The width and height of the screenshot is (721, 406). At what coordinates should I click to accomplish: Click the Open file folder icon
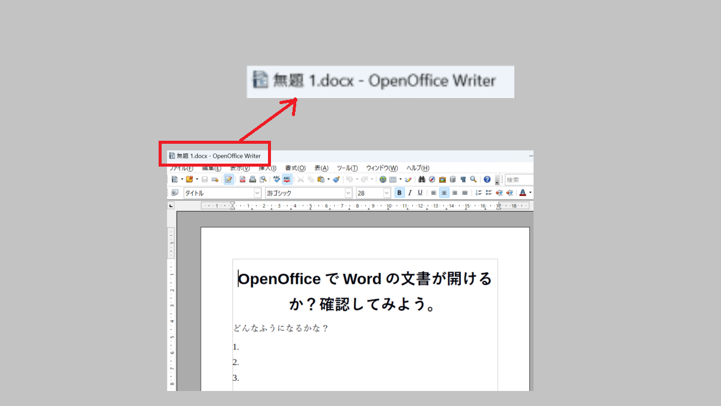[189, 179]
